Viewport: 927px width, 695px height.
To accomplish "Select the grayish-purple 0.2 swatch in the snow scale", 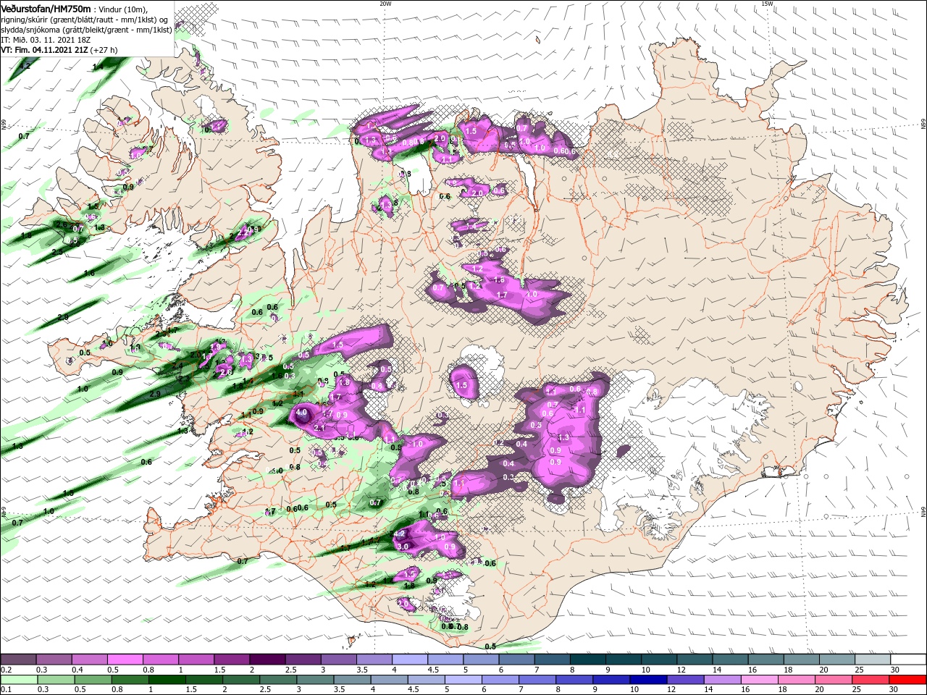I will click(x=18, y=659).
